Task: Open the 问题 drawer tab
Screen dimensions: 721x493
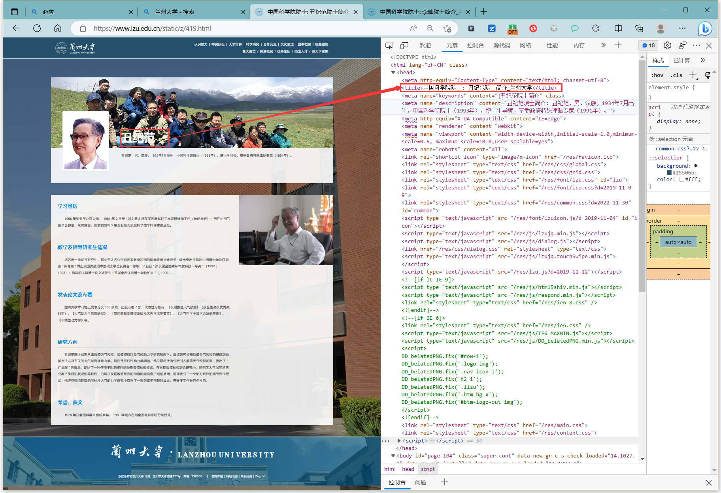Action: [x=421, y=482]
